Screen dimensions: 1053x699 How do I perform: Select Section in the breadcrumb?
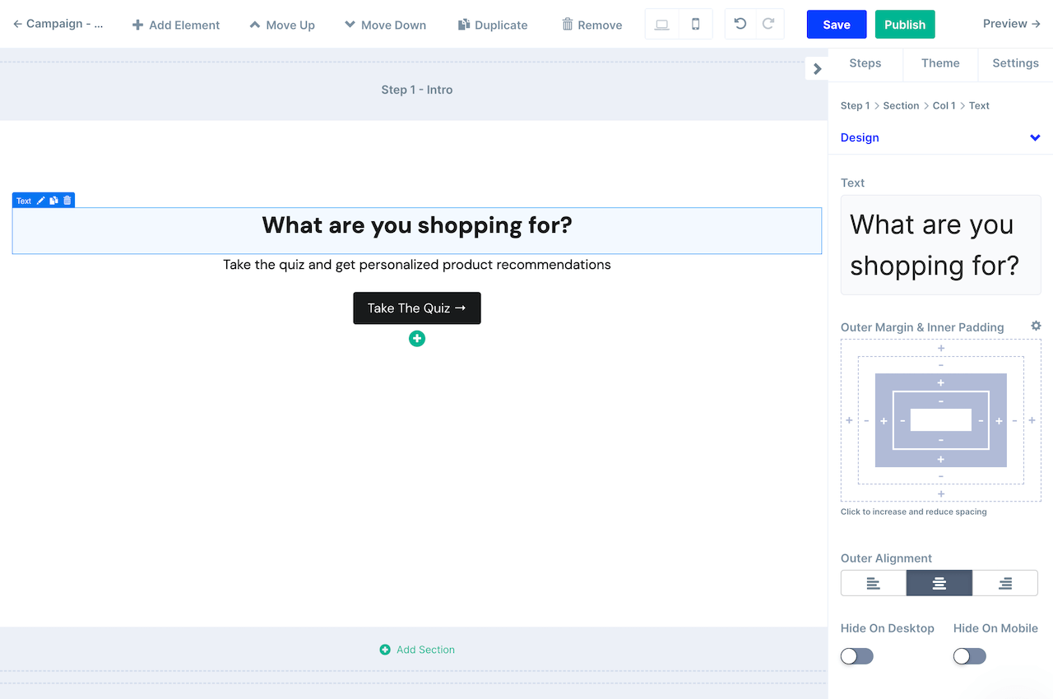click(x=901, y=105)
